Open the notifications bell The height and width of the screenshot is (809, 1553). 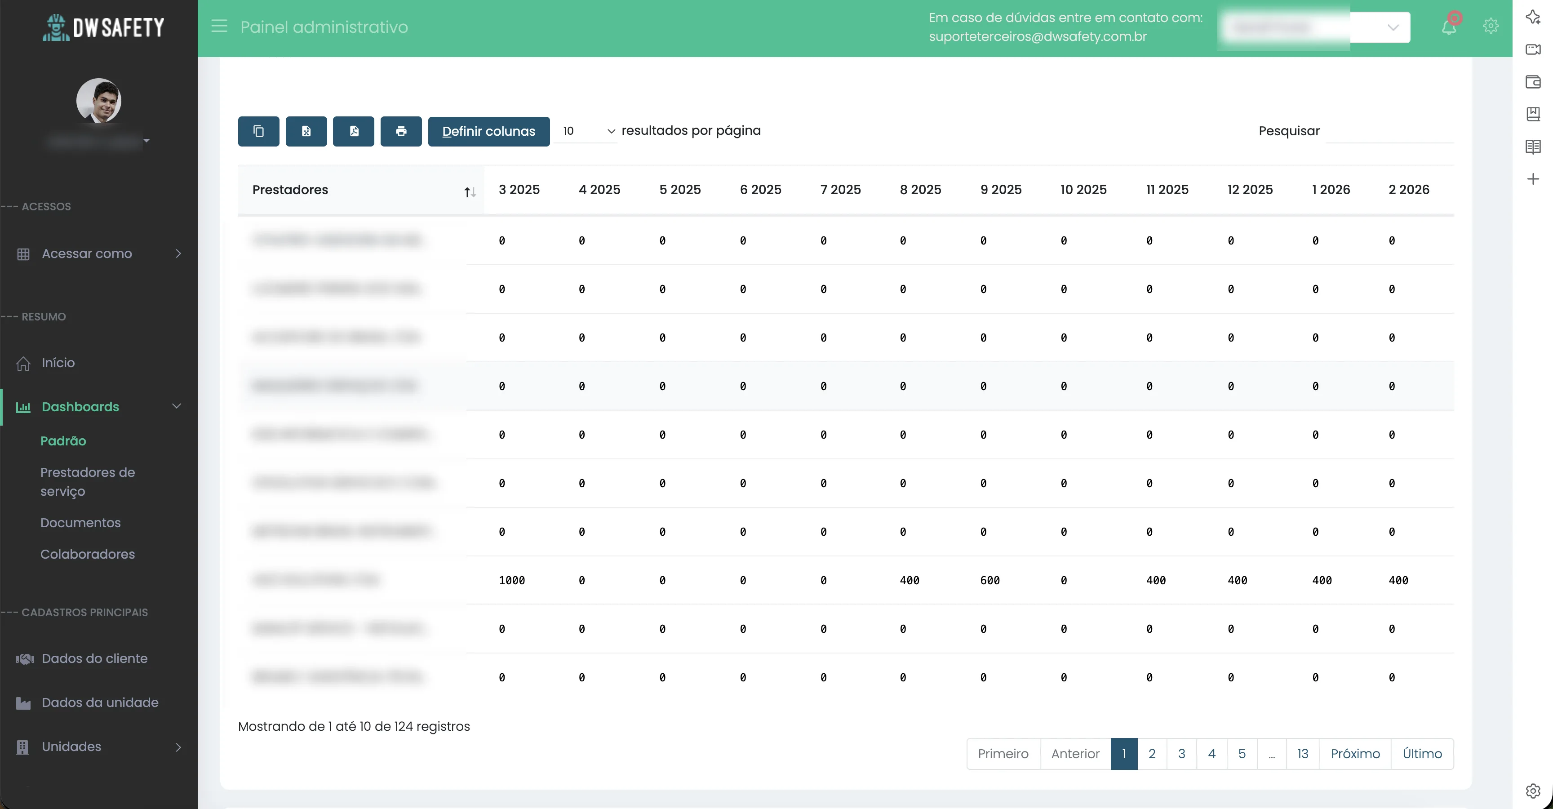point(1449,27)
